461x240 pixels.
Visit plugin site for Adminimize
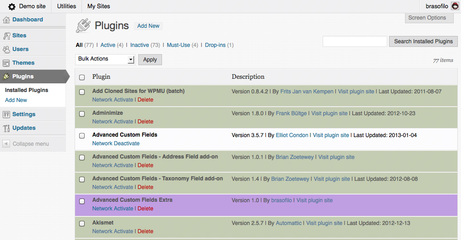point(329,113)
